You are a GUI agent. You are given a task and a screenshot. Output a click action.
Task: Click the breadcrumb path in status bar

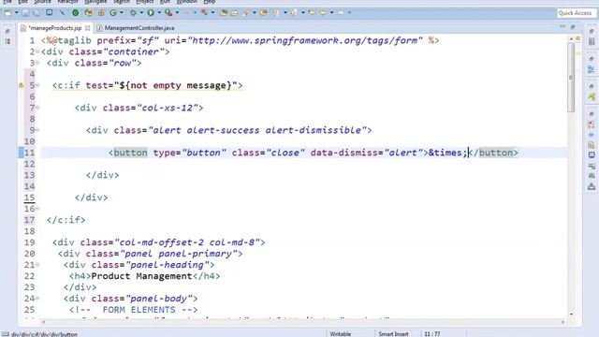point(44,334)
